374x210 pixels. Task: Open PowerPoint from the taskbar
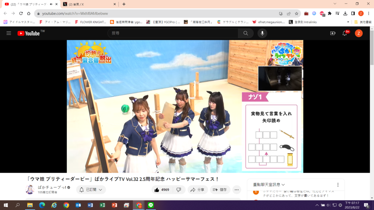coord(114,205)
